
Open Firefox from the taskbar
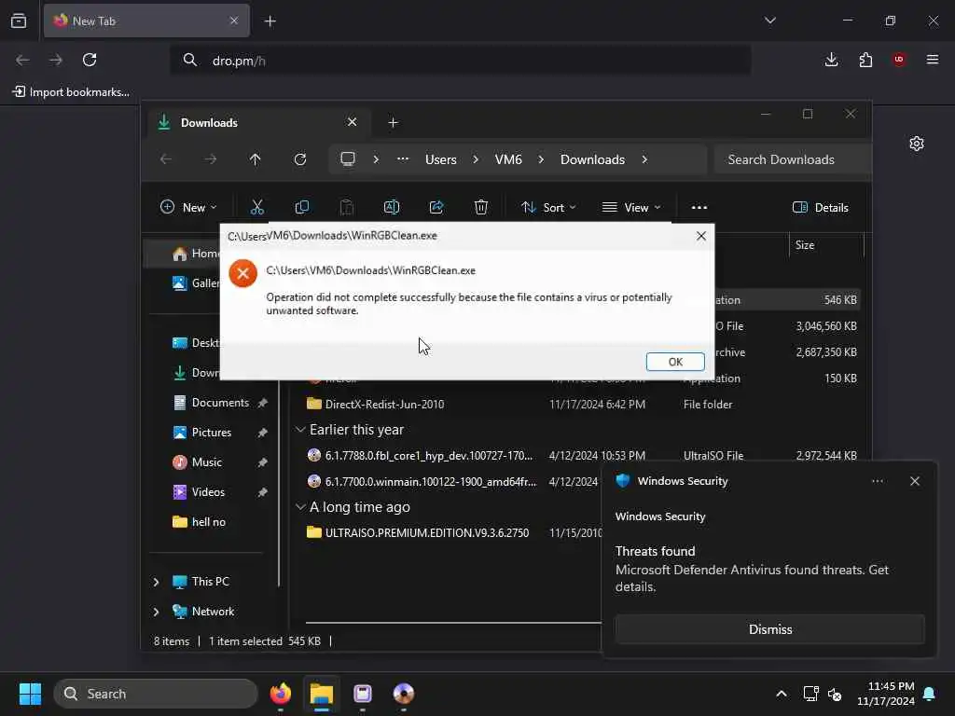coord(281,694)
